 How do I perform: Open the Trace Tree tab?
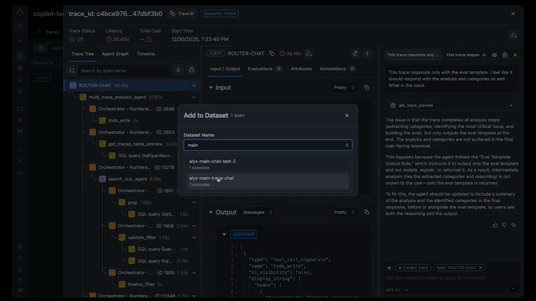[82, 54]
